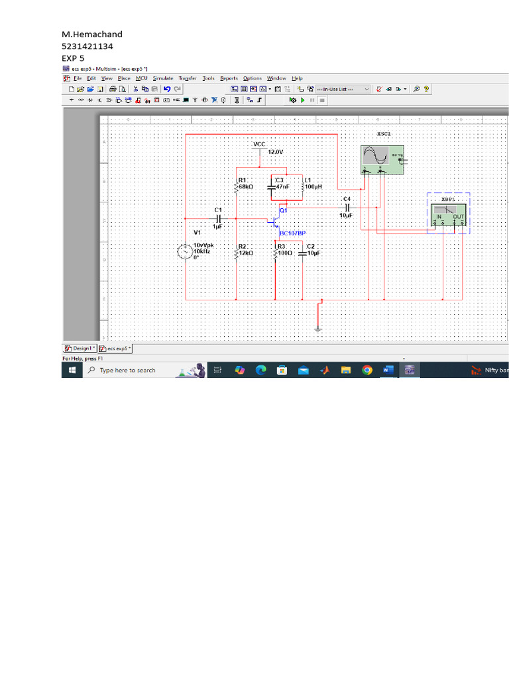Viewport: 509px width, 679px height.
Task: Open the Simulate menu
Action: click(163, 78)
